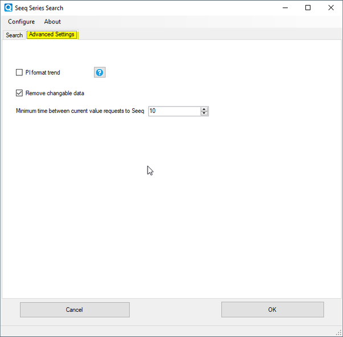
Task: Open help for PI format trend
Action: pos(100,72)
